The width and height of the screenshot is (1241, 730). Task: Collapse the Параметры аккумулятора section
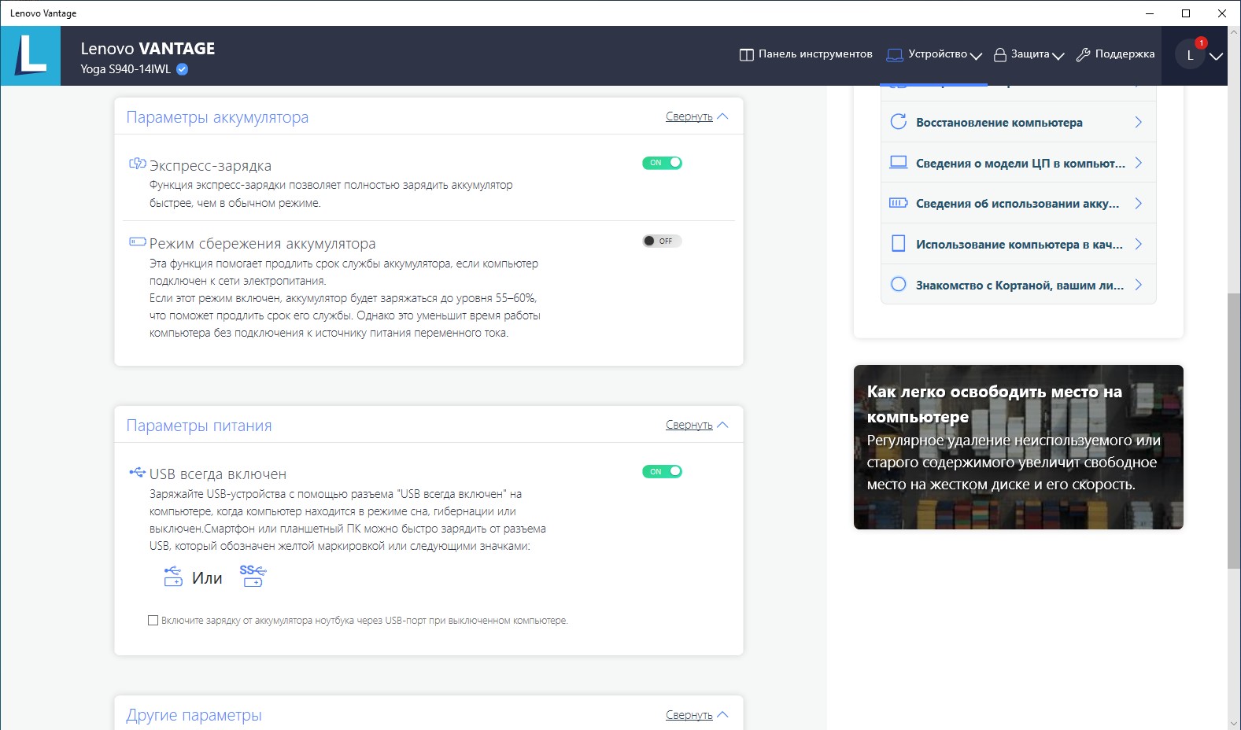[696, 116]
